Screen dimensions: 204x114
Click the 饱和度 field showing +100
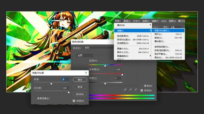point(118,69)
